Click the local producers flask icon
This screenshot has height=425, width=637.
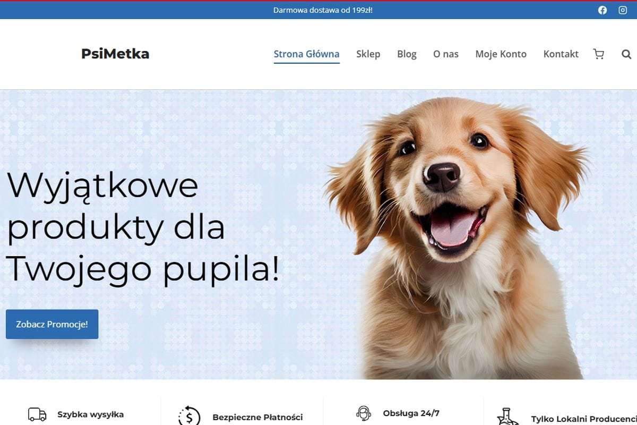click(x=507, y=416)
